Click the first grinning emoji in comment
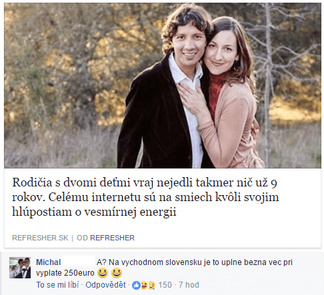Image resolution: width=324 pixels, height=295 pixels. 103,273
